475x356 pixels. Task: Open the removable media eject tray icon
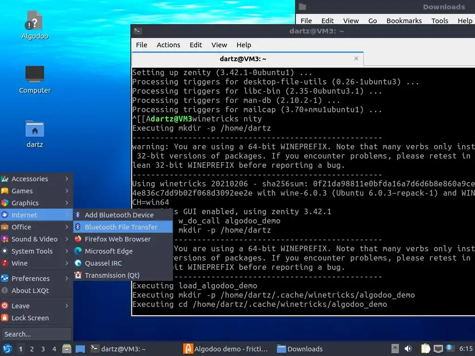395,349
